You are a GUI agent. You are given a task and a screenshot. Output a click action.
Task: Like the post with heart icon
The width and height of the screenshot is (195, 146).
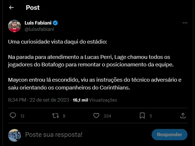(x=96, y=116)
